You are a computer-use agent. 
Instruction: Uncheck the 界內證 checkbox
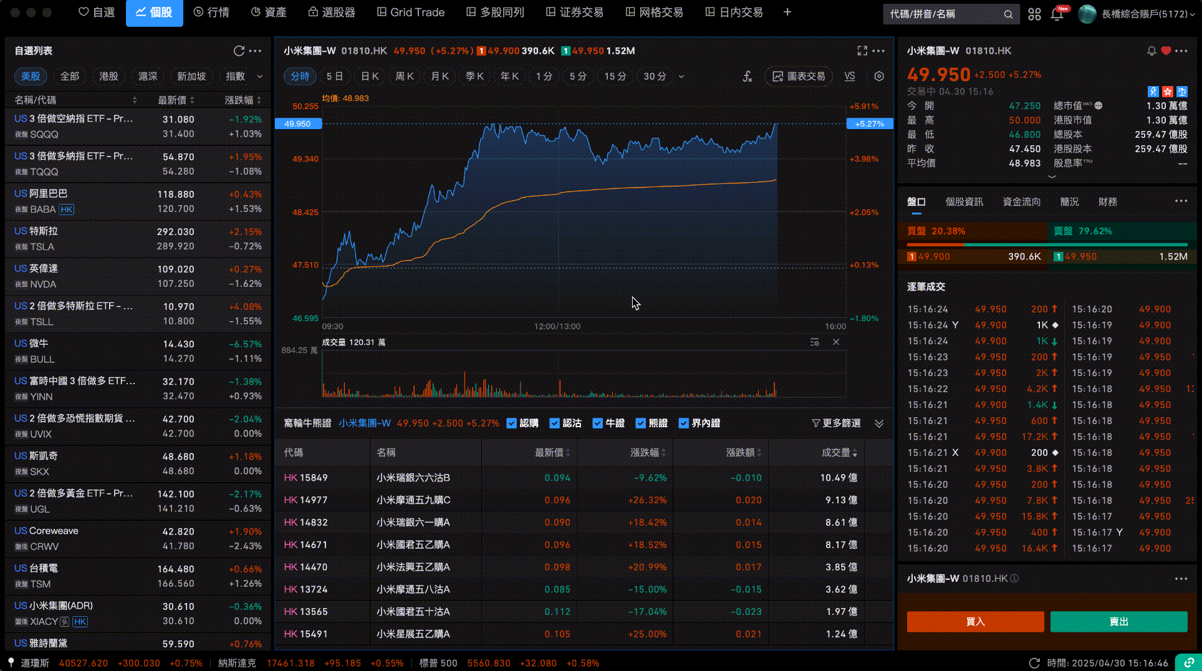point(684,423)
